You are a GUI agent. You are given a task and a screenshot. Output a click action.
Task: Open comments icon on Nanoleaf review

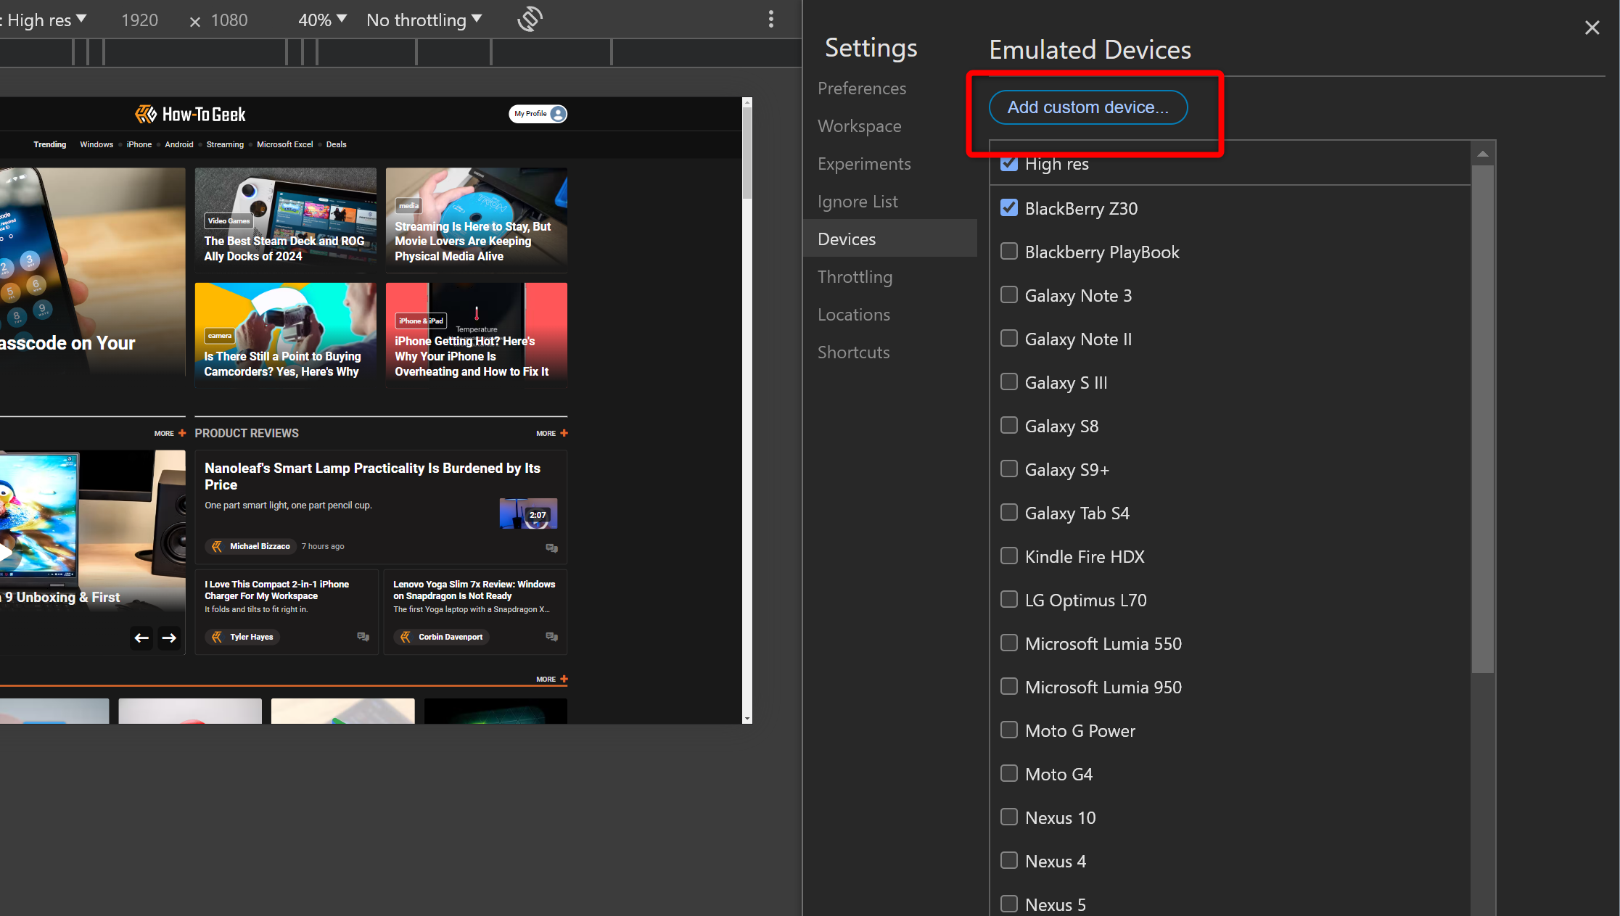pyautogui.click(x=551, y=548)
